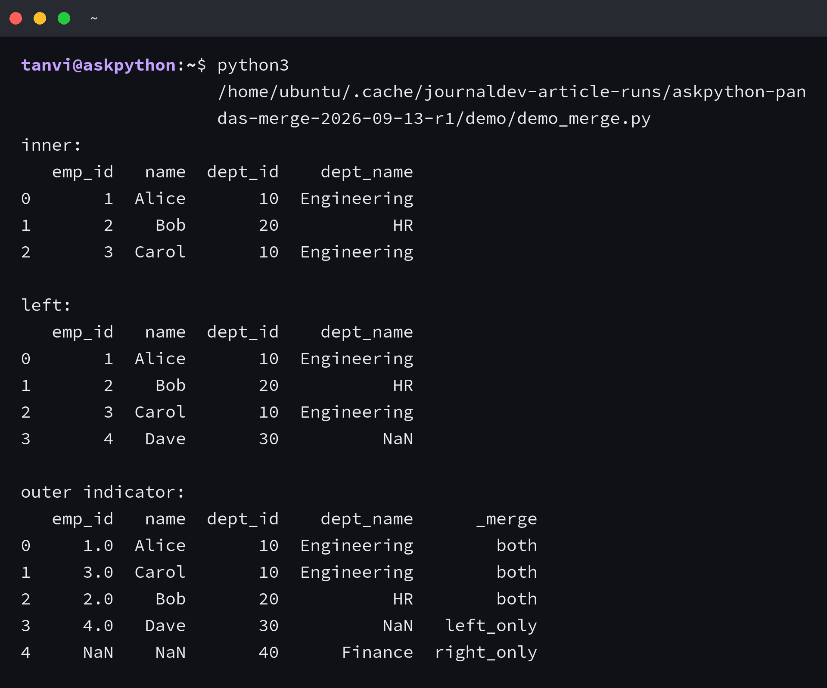Click dept_id 30 in the left table
Image resolution: width=827 pixels, height=688 pixels.
pos(269,439)
